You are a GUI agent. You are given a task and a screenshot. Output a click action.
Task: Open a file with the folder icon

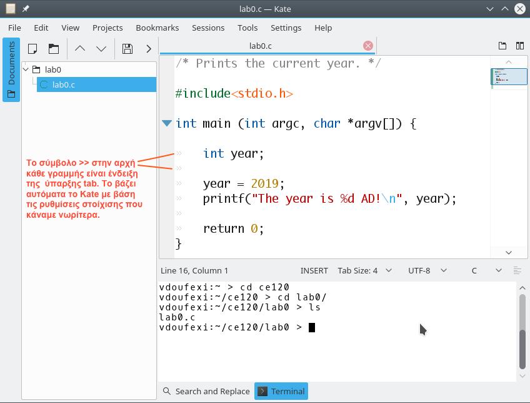(x=53, y=49)
